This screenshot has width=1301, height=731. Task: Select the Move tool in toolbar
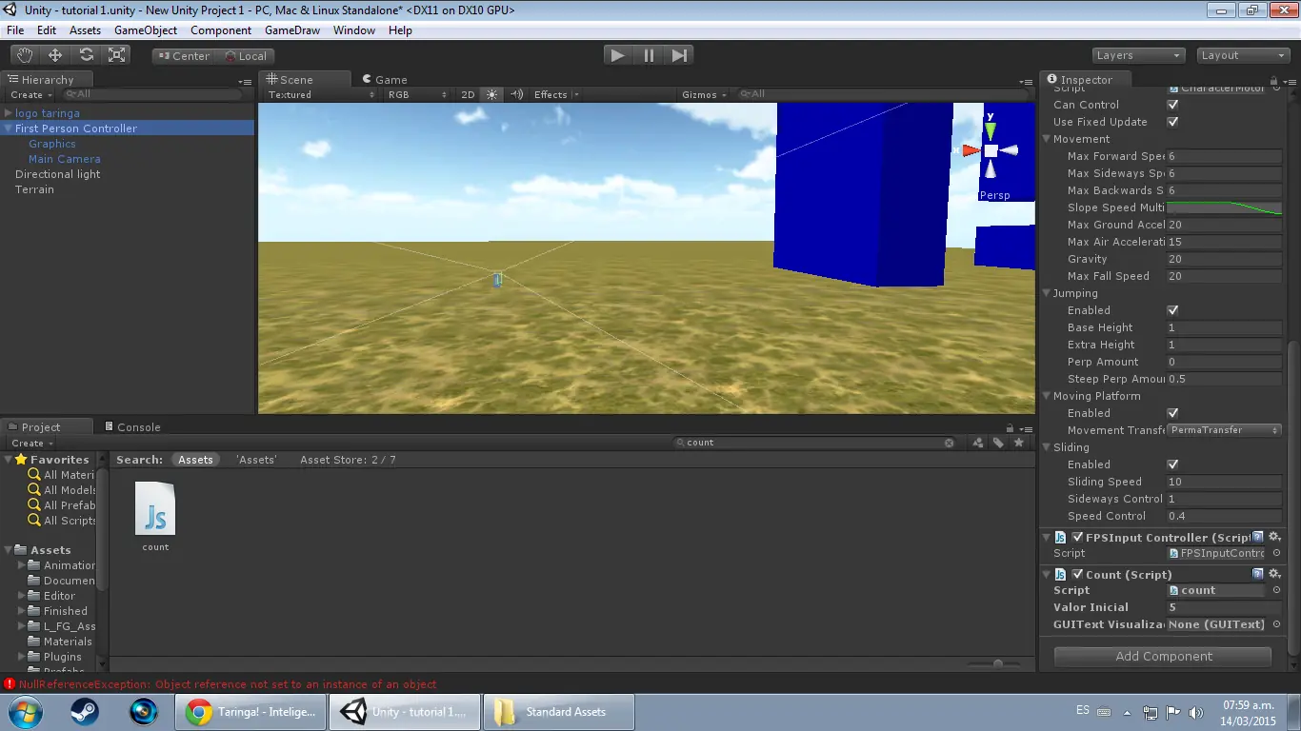tap(55, 55)
